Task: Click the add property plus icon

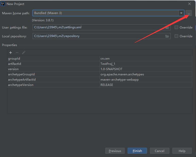Action: point(11,53)
